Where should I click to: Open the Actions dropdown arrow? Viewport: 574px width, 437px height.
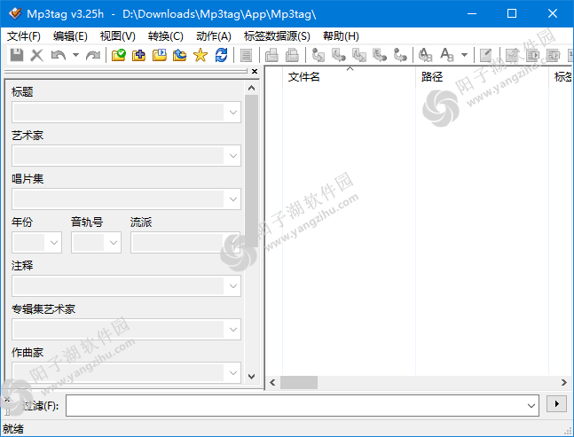[464, 55]
